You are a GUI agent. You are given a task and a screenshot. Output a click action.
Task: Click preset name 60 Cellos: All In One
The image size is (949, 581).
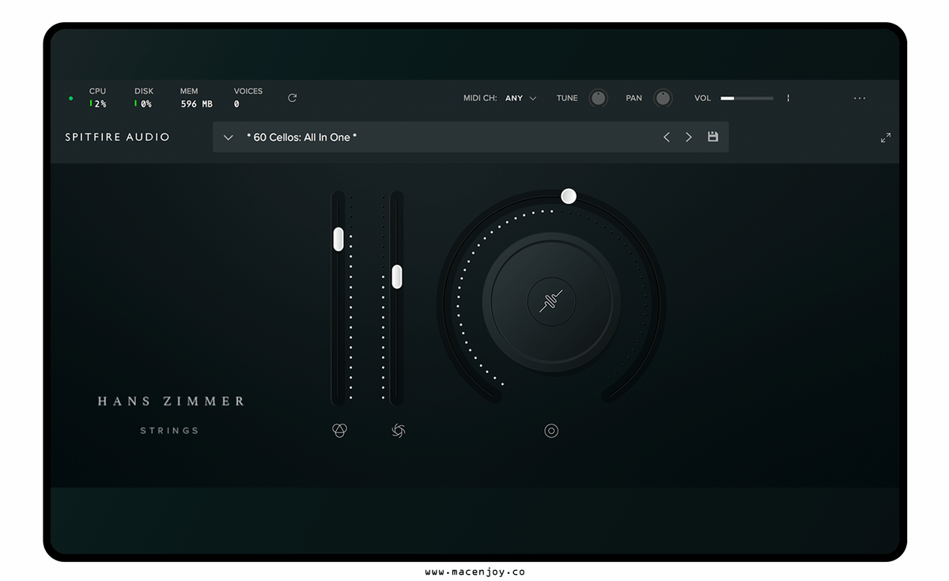point(302,138)
